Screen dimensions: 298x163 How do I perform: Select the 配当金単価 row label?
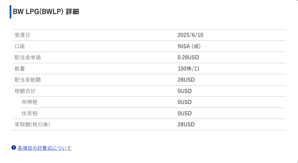tap(28, 58)
